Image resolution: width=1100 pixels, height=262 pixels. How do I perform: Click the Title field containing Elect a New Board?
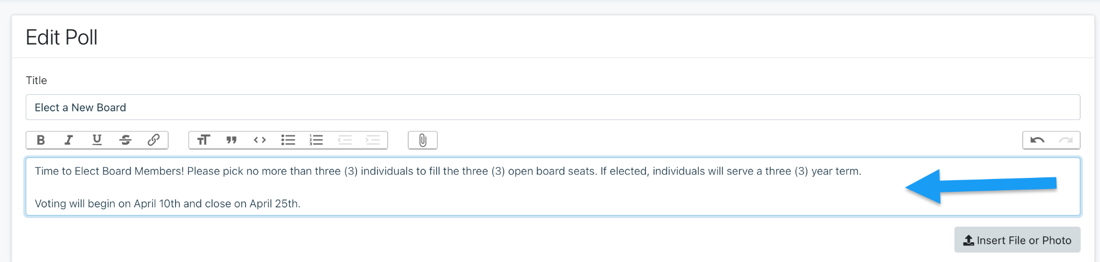point(552,107)
